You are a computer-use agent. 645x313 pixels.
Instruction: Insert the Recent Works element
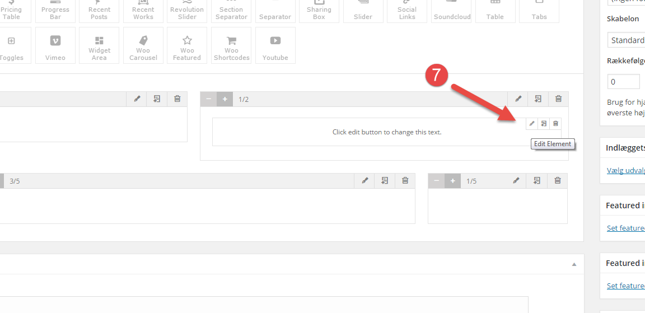(x=143, y=11)
